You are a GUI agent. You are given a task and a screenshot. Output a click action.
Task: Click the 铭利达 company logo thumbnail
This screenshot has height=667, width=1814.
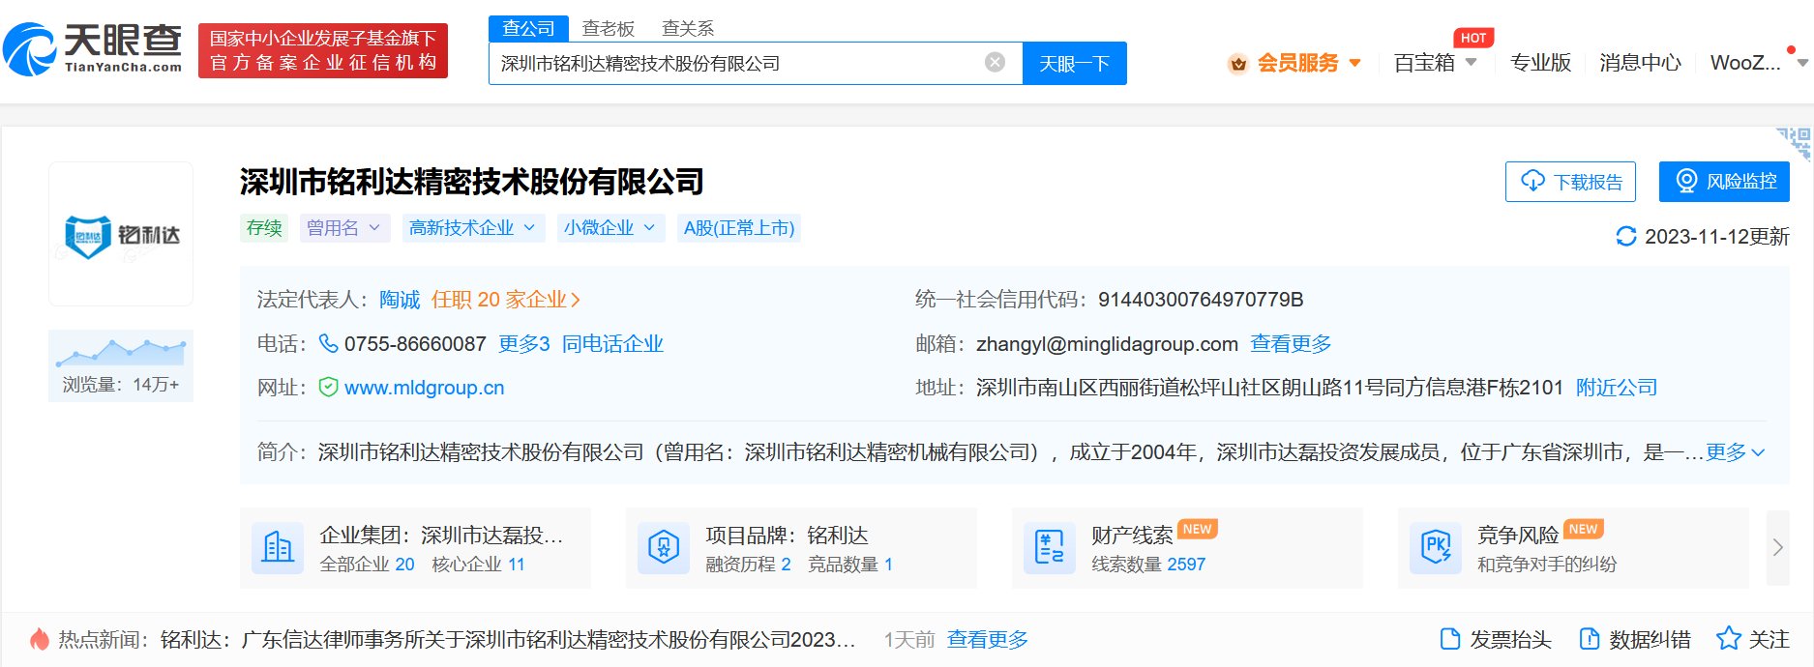[121, 234]
